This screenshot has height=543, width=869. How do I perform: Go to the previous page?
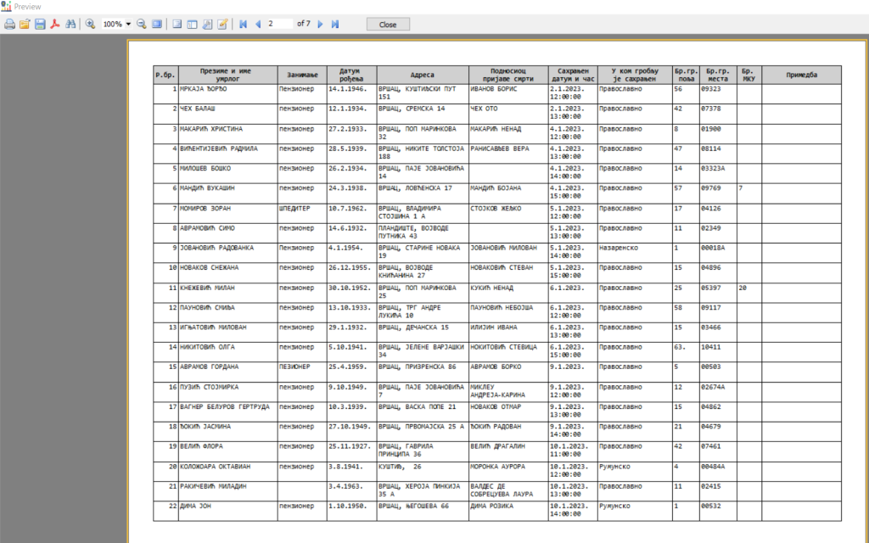[x=257, y=25]
